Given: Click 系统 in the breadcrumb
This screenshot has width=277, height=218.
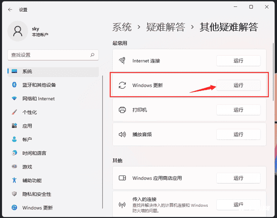Looking at the screenshot, I should coord(122,27).
